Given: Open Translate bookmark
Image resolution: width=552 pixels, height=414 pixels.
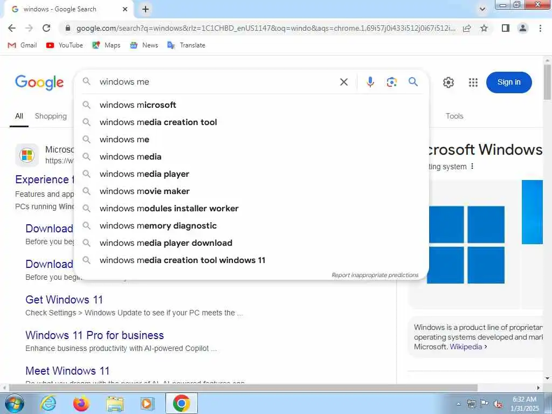Looking at the screenshot, I should click(186, 45).
